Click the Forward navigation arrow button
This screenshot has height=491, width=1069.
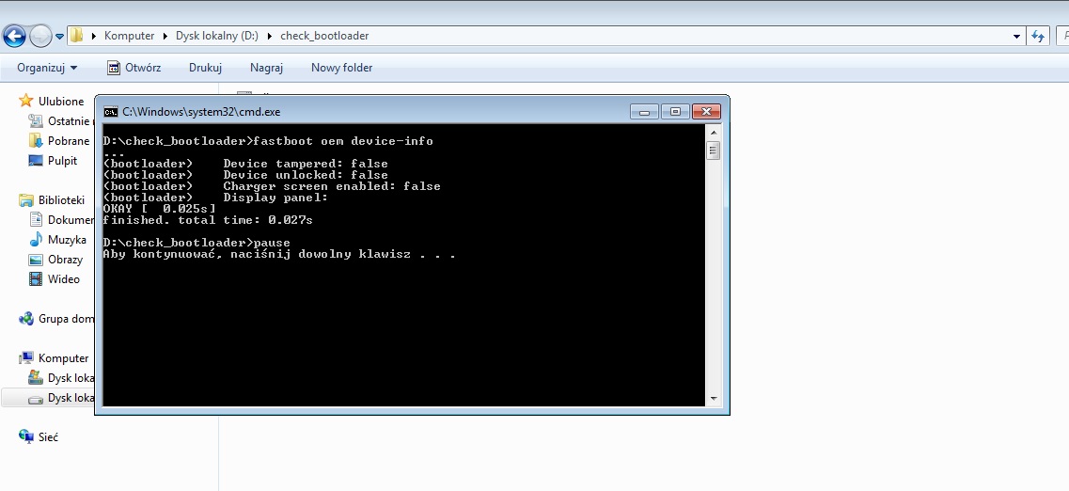[x=40, y=37]
